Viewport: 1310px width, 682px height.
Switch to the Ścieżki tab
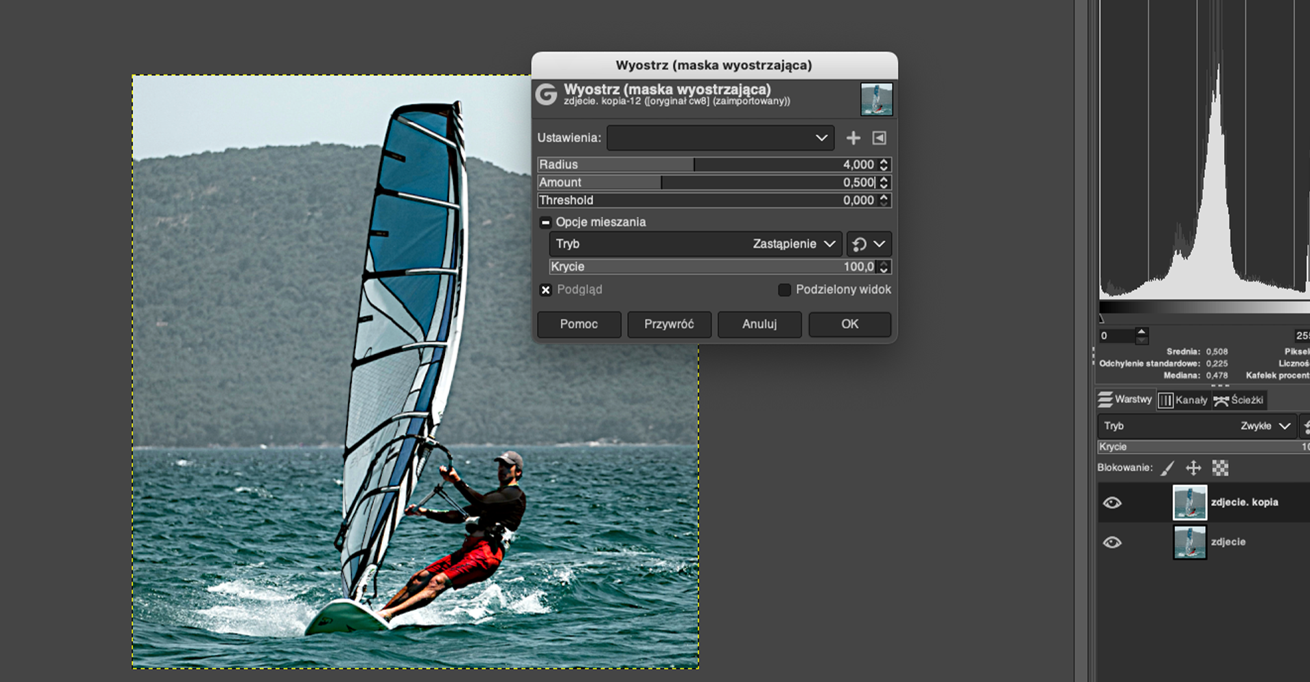pos(1239,400)
